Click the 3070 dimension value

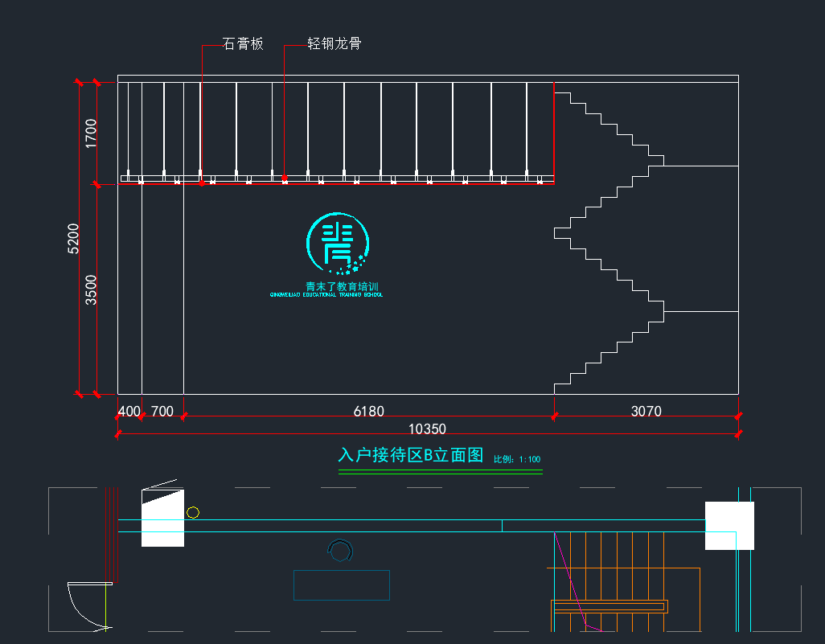[x=646, y=412]
